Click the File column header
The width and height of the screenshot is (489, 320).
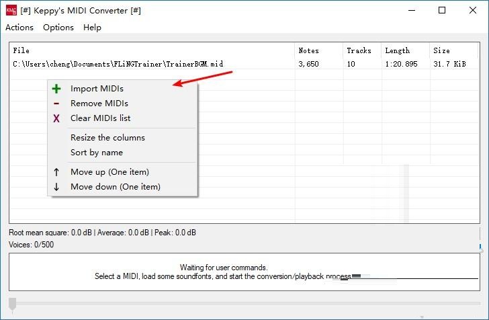coord(152,50)
